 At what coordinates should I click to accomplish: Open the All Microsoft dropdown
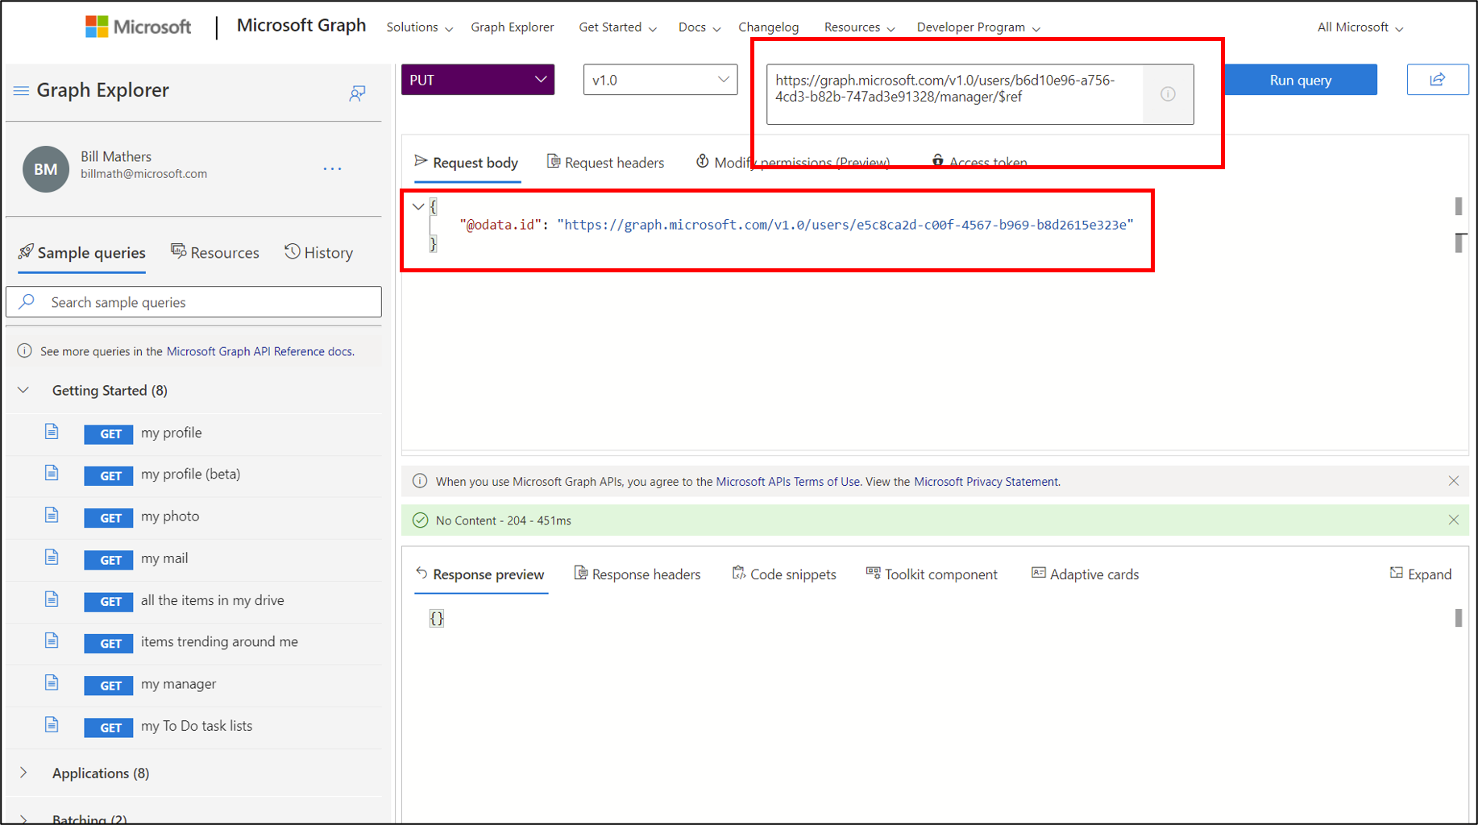tap(1360, 27)
